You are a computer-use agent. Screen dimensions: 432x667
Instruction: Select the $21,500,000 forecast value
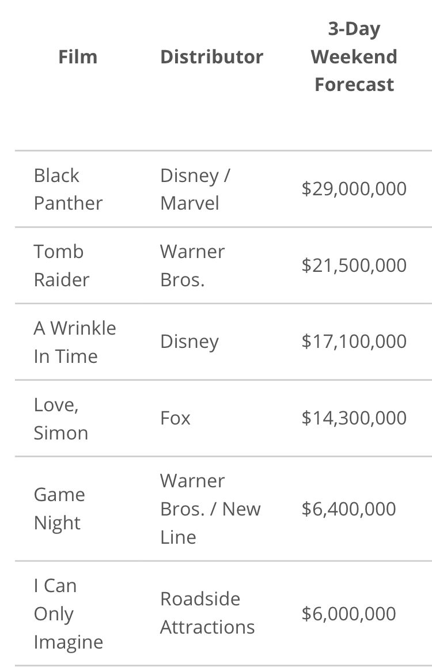coord(354,266)
